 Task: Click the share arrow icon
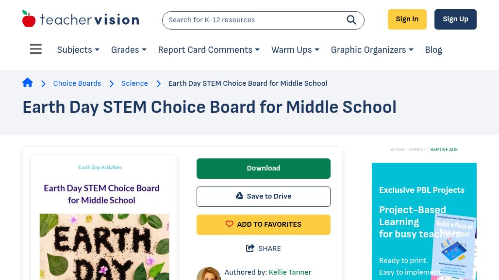point(250,249)
